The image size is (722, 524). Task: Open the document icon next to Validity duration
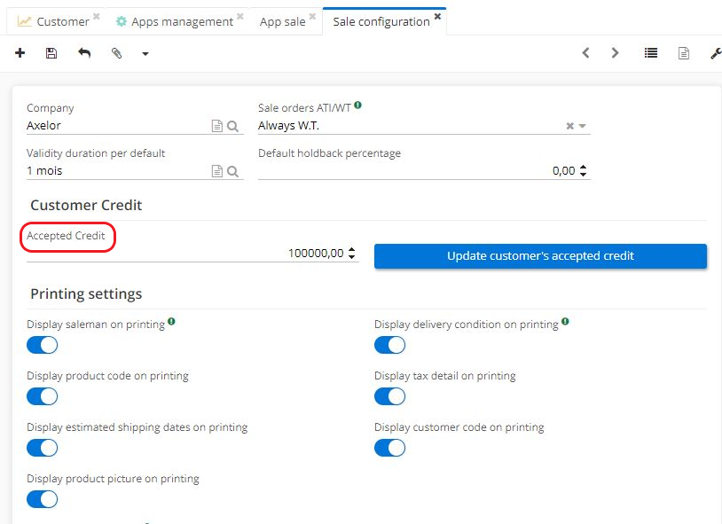point(216,171)
